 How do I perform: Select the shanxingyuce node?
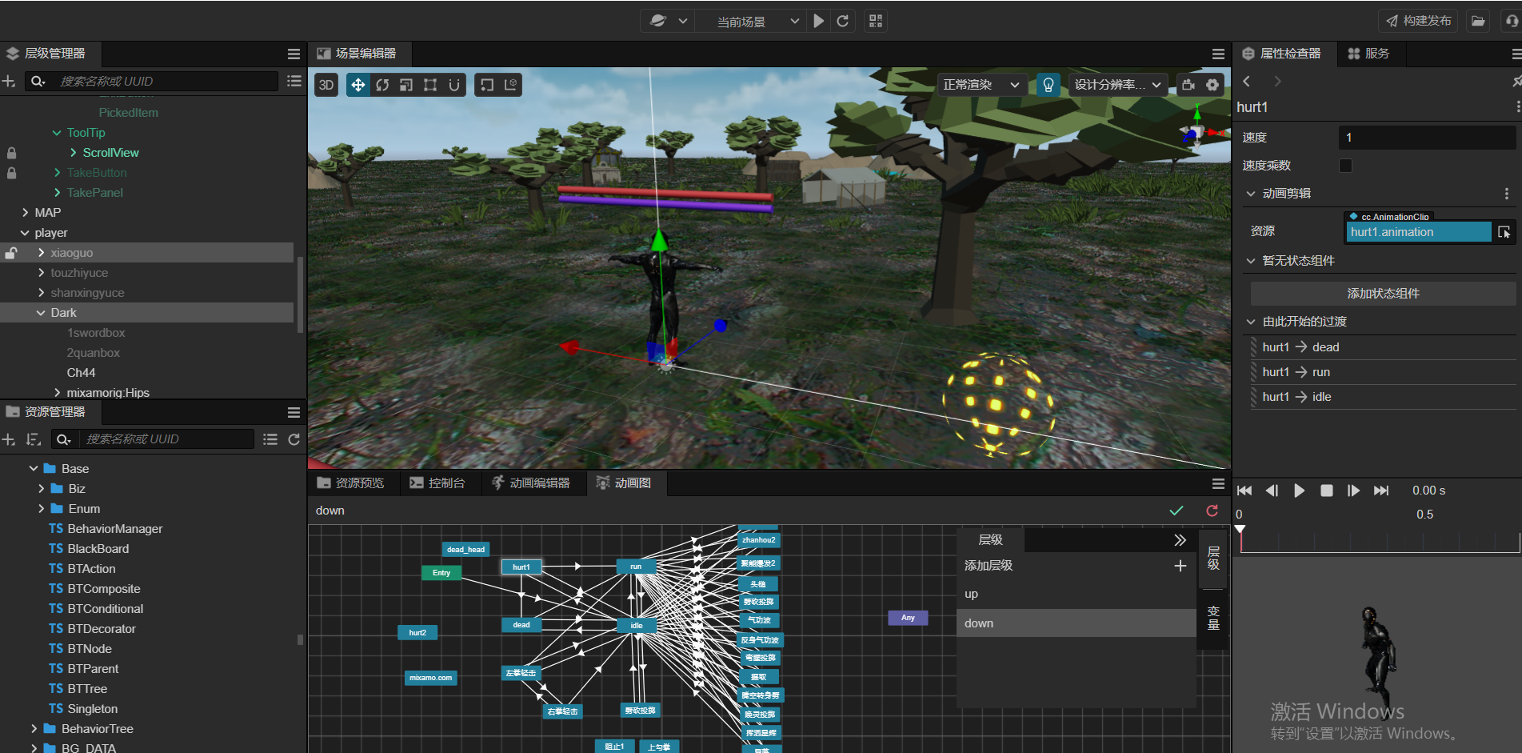pyautogui.click(x=88, y=293)
